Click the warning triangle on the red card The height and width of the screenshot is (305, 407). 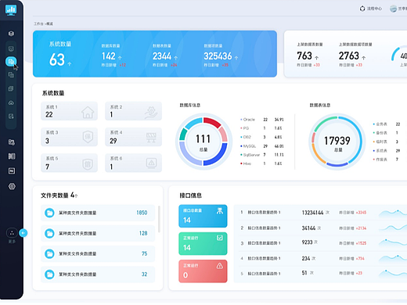[220, 266]
